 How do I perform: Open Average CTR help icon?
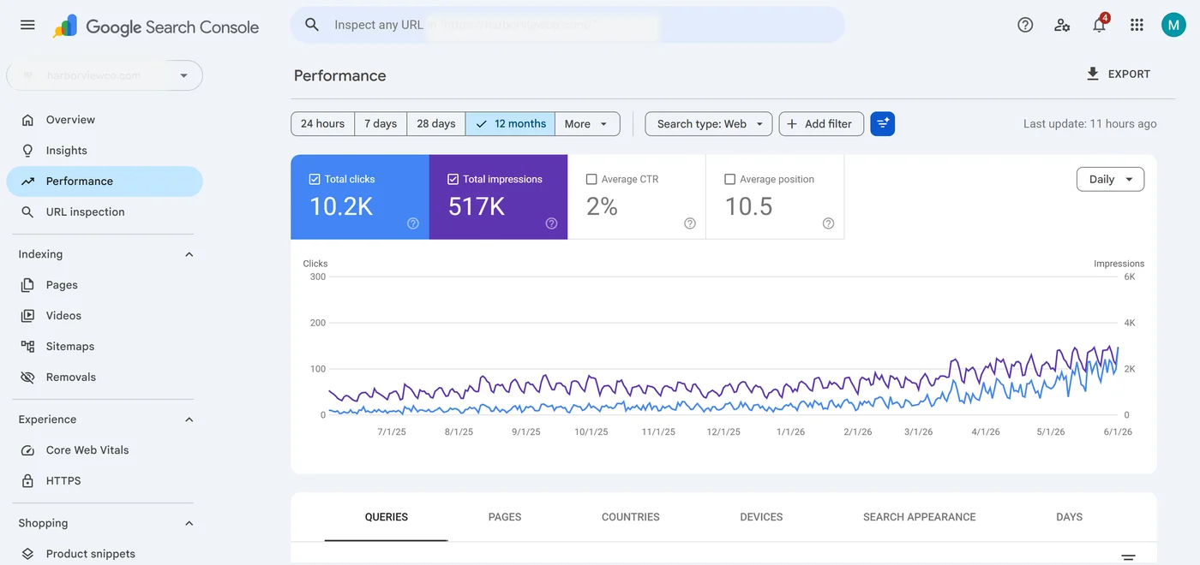click(690, 223)
